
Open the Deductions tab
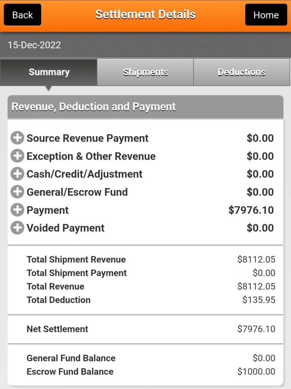coord(241,72)
